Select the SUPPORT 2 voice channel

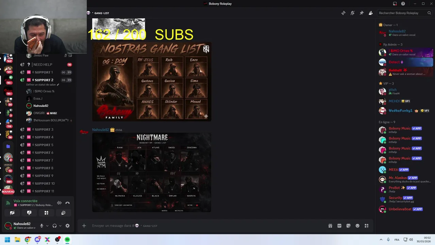pos(46,80)
